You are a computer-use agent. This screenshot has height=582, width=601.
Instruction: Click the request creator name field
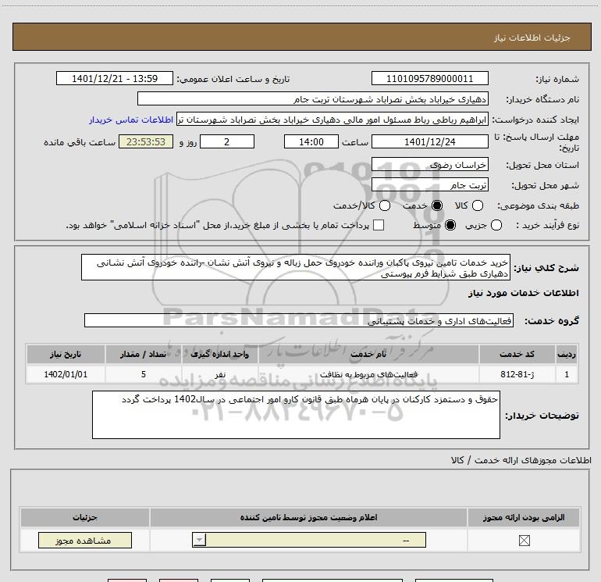pos(333,120)
